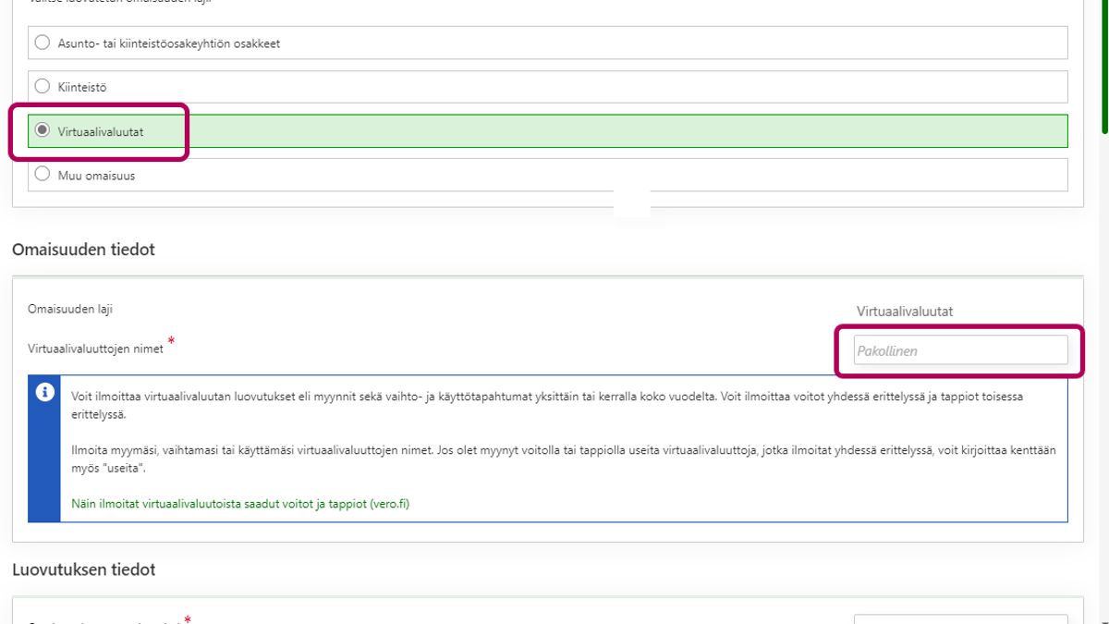Select the Virtuaalivaluutat radio button
The image size is (1109, 624).
[42, 131]
